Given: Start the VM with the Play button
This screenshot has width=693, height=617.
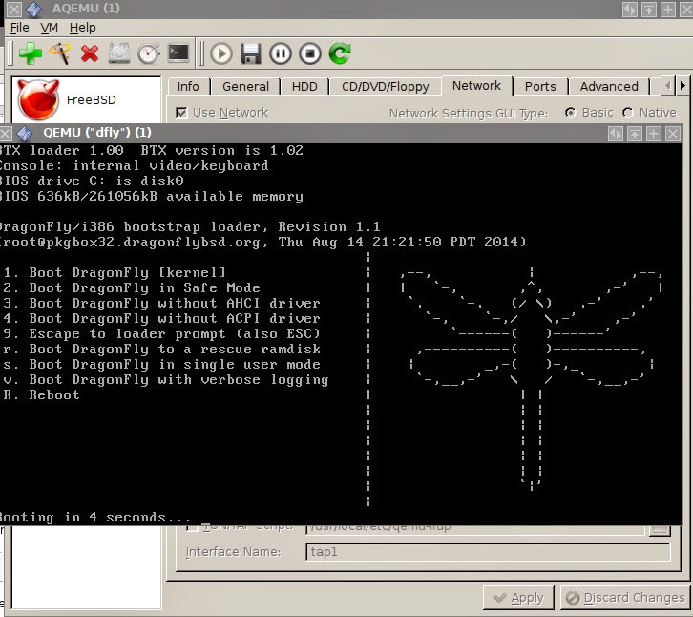Looking at the screenshot, I should click(x=221, y=53).
